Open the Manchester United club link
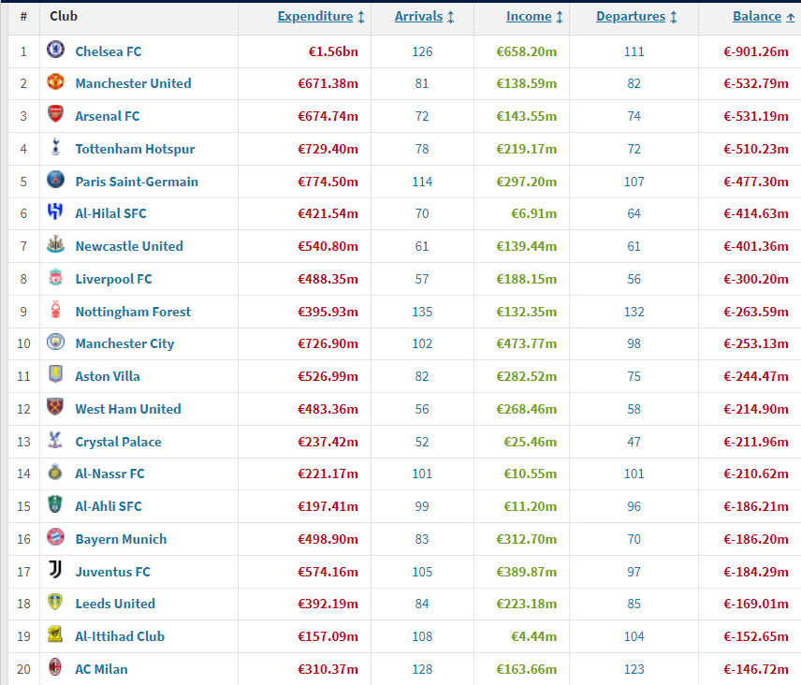 (133, 83)
